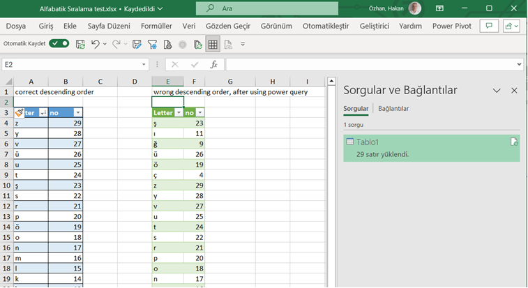Open the undo history dropdown arrow

(x=105, y=44)
